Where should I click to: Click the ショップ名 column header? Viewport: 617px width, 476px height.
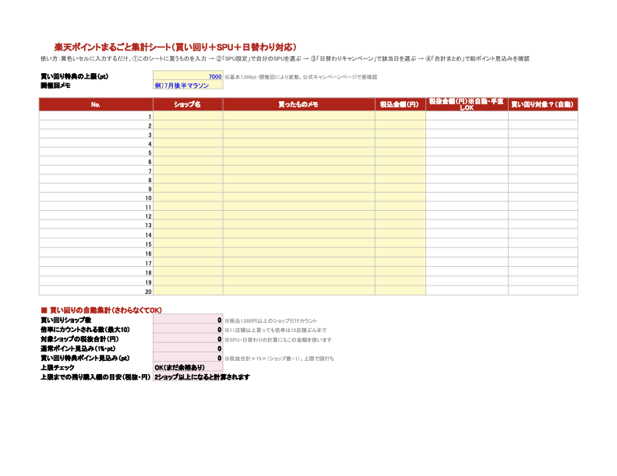(188, 104)
